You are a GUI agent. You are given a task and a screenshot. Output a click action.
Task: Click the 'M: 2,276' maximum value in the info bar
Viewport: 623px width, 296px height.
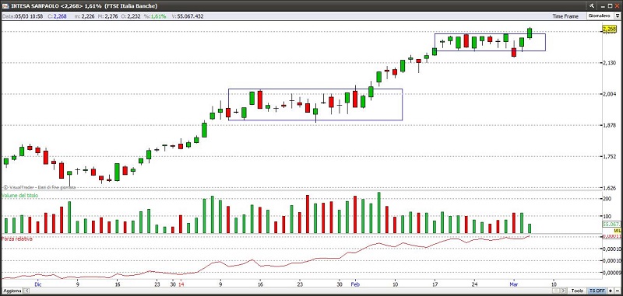coord(108,16)
